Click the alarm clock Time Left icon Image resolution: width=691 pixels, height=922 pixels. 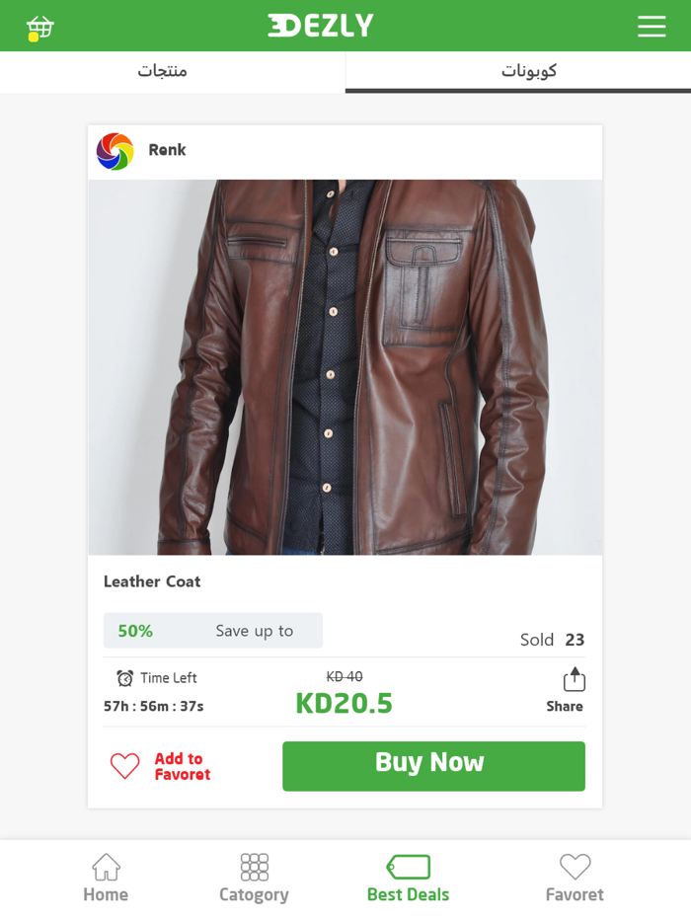pyautogui.click(x=125, y=678)
